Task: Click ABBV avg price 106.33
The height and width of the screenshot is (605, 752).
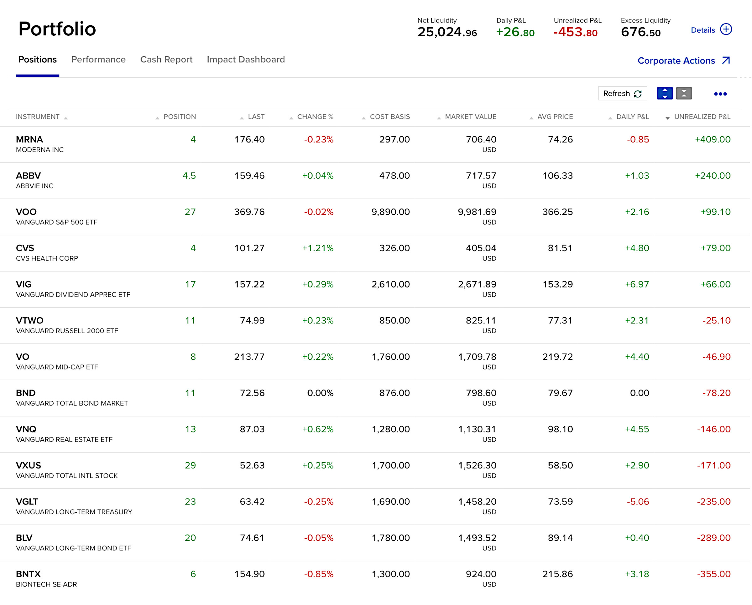Action: point(558,176)
